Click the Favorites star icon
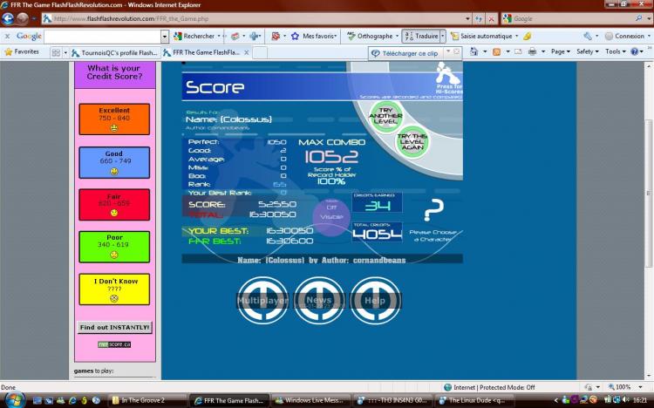The height and width of the screenshot is (408, 654). (8, 51)
